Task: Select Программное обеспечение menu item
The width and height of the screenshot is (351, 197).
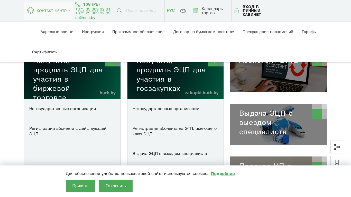Action: click(x=138, y=32)
